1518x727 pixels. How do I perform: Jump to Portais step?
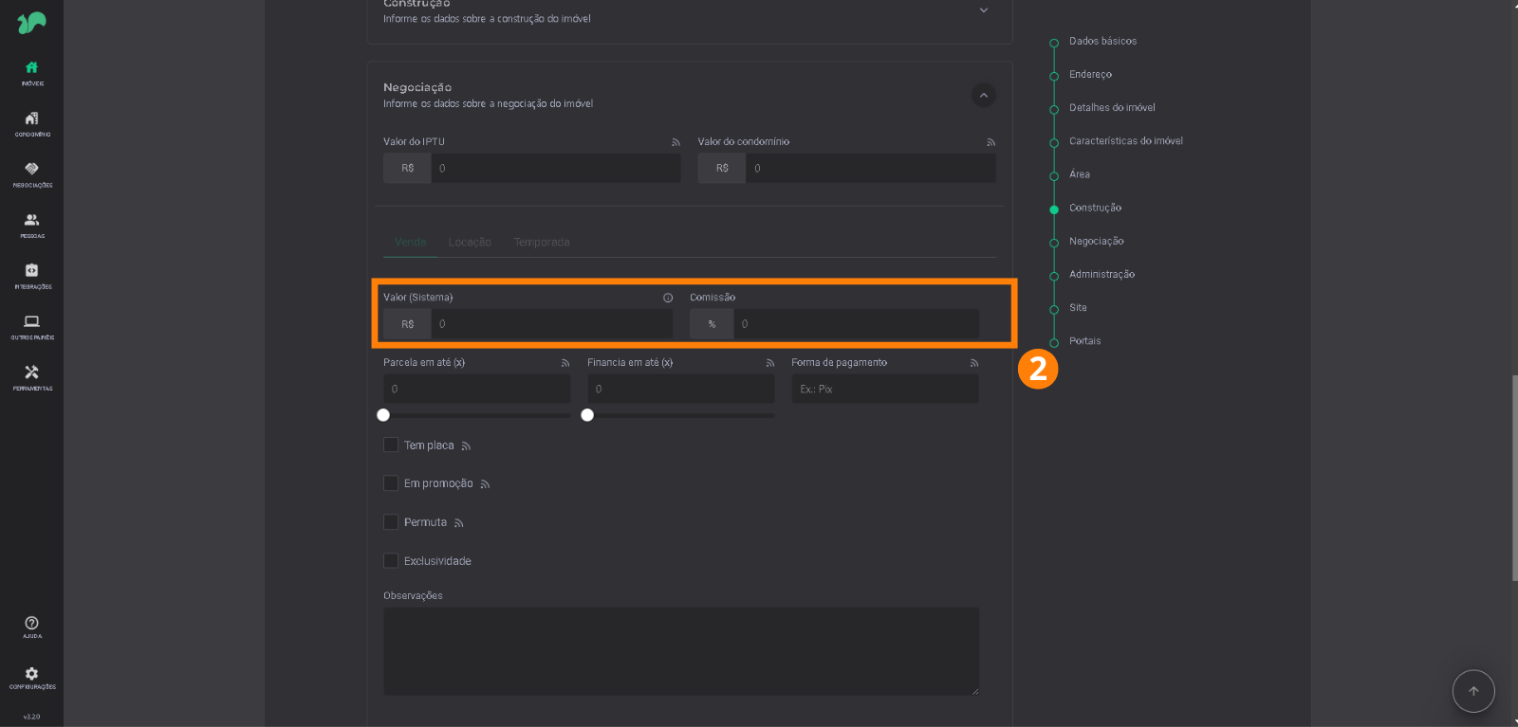[1084, 340]
